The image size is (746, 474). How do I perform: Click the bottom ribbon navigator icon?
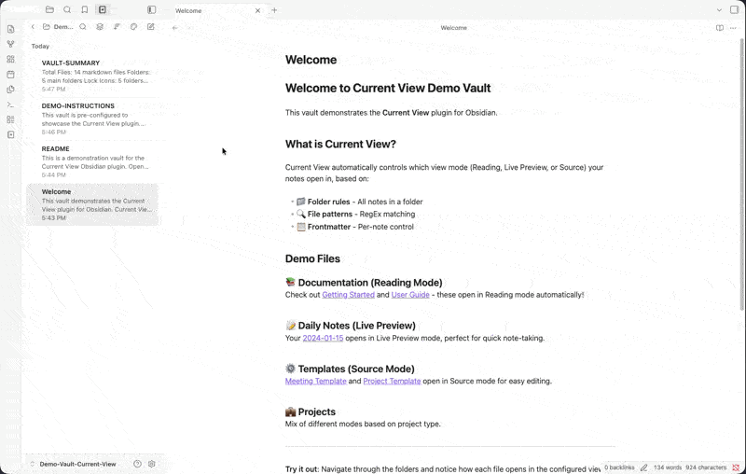(11, 134)
